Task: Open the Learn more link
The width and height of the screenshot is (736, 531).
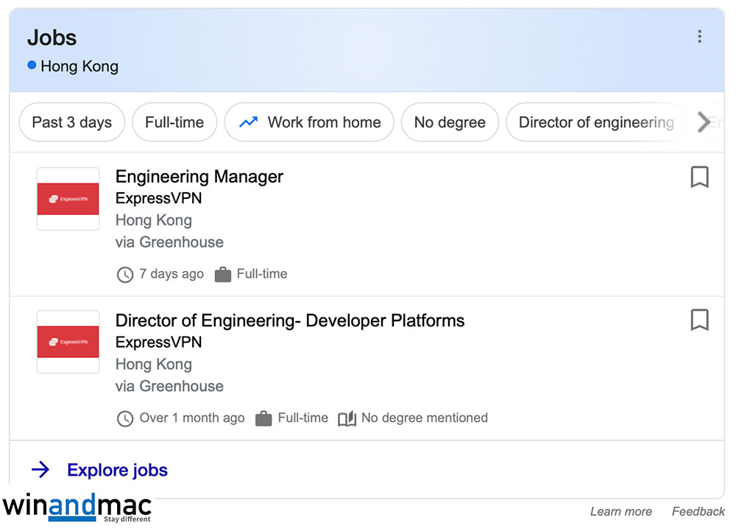Action: tap(620, 511)
